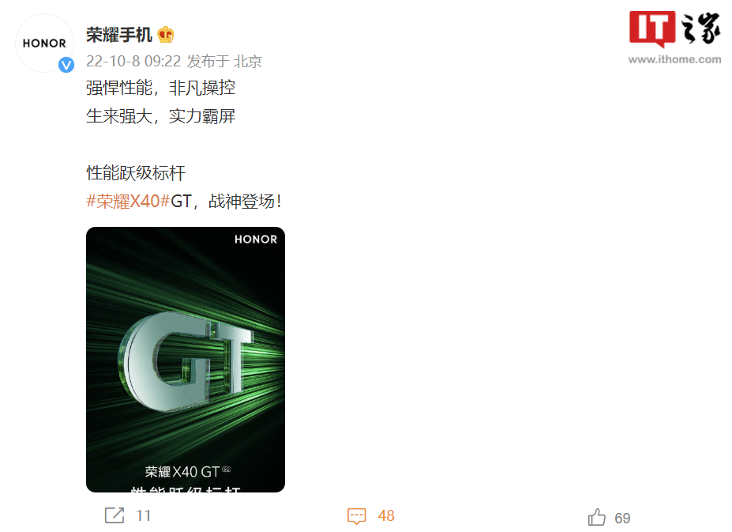The height and width of the screenshot is (532, 732).
Task: Open comments via the speech bubble icon
Action: coord(357,515)
